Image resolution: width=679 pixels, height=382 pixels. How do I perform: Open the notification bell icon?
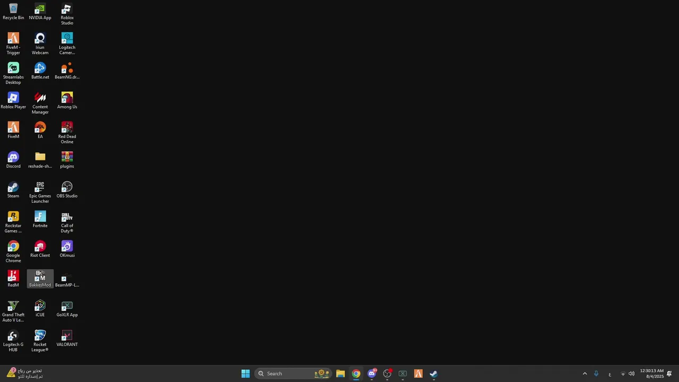669,374
